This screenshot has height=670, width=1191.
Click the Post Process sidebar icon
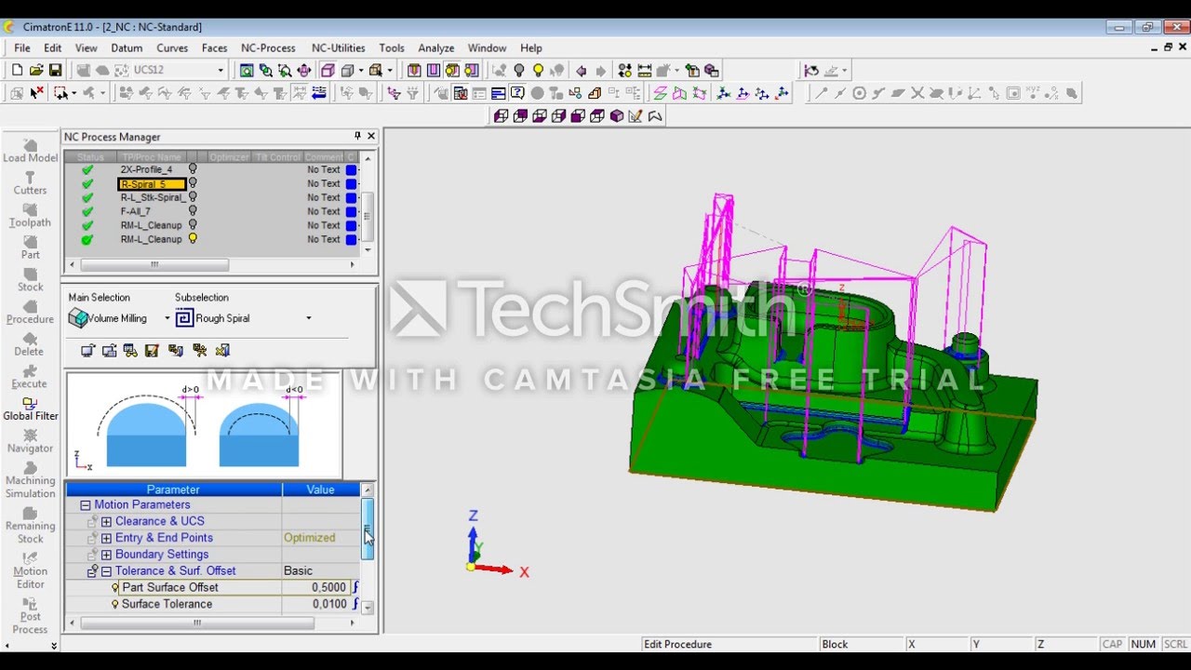pos(31,616)
